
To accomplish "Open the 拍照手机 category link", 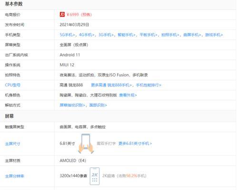I will 170,35.
